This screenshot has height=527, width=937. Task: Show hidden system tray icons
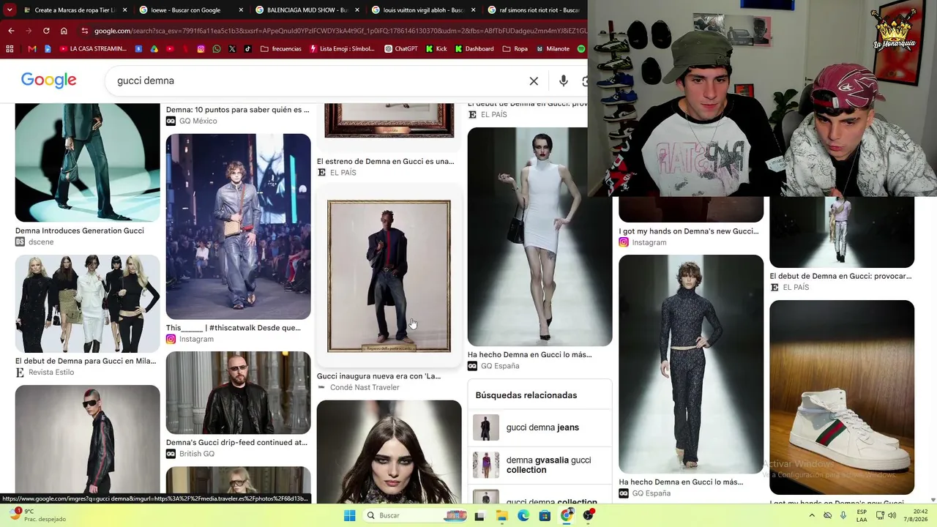pos(811,515)
